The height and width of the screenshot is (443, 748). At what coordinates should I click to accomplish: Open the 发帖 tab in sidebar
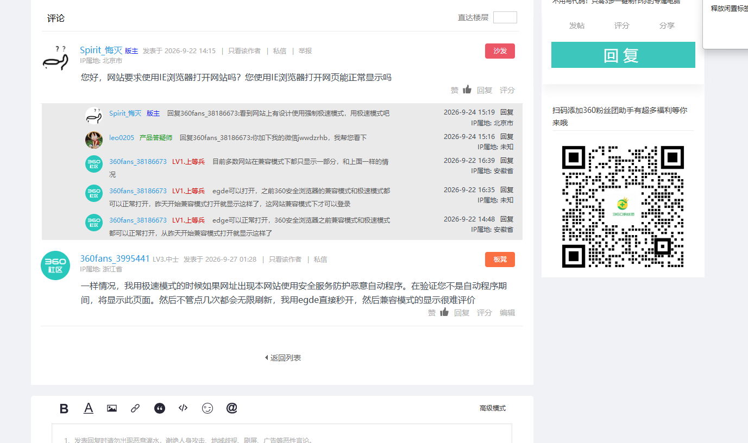[x=577, y=26]
